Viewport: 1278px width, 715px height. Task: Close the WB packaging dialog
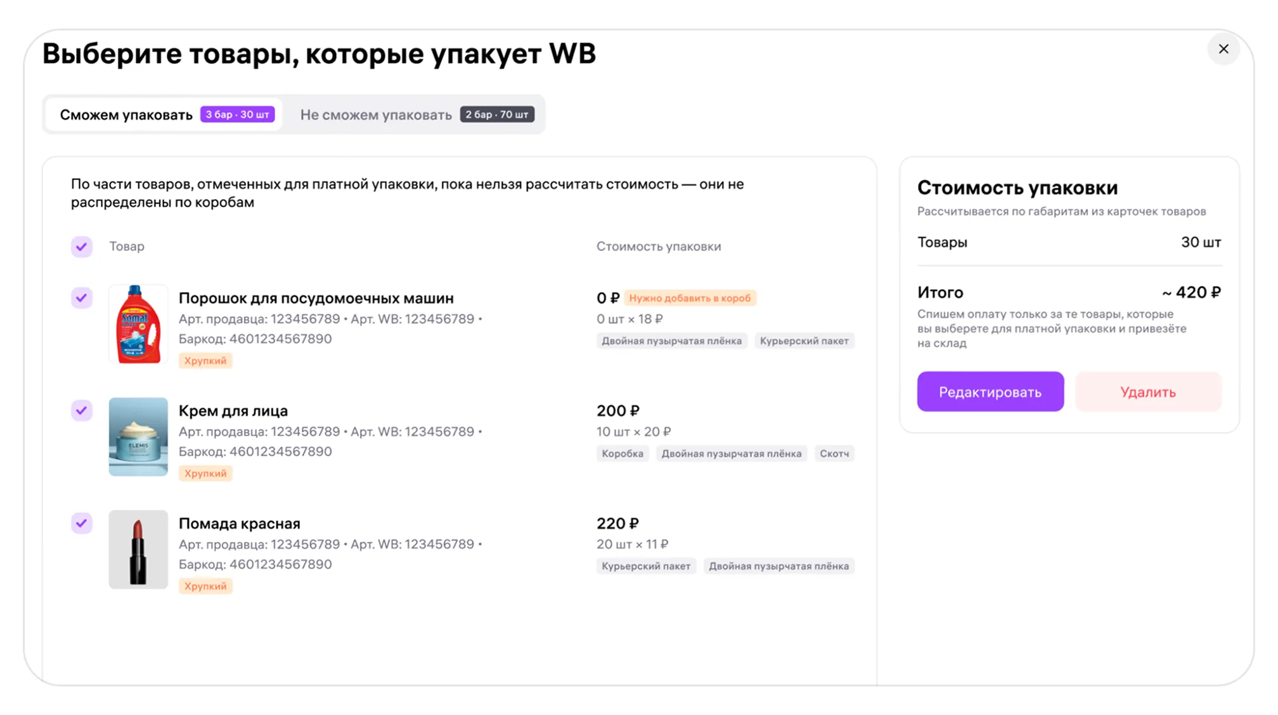tap(1223, 49)
